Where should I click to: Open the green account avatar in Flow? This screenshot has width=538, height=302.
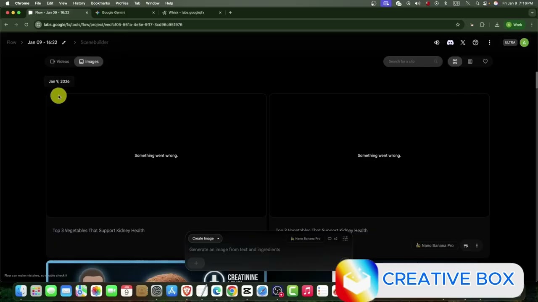click(524, 42)
